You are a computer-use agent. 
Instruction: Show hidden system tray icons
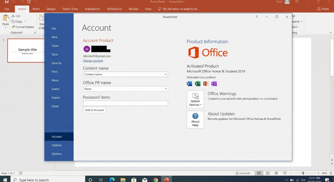click(286, 180)
